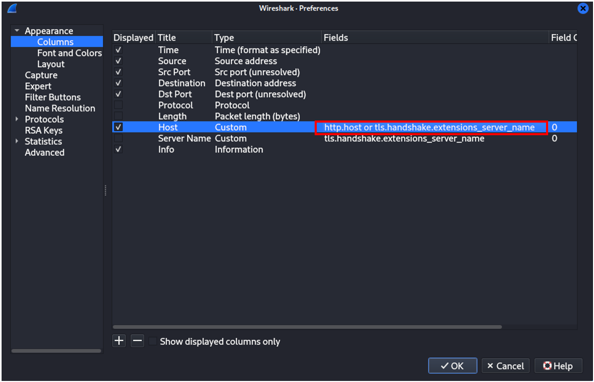Close the Preferences dialog with X icon
Viewport: 594px width, 382px height.
[x=583, y=8]
